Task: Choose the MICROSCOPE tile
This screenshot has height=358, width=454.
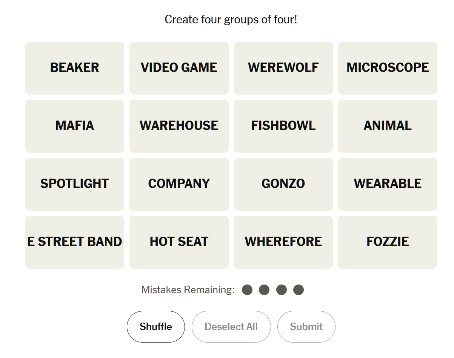Action: 388,68
